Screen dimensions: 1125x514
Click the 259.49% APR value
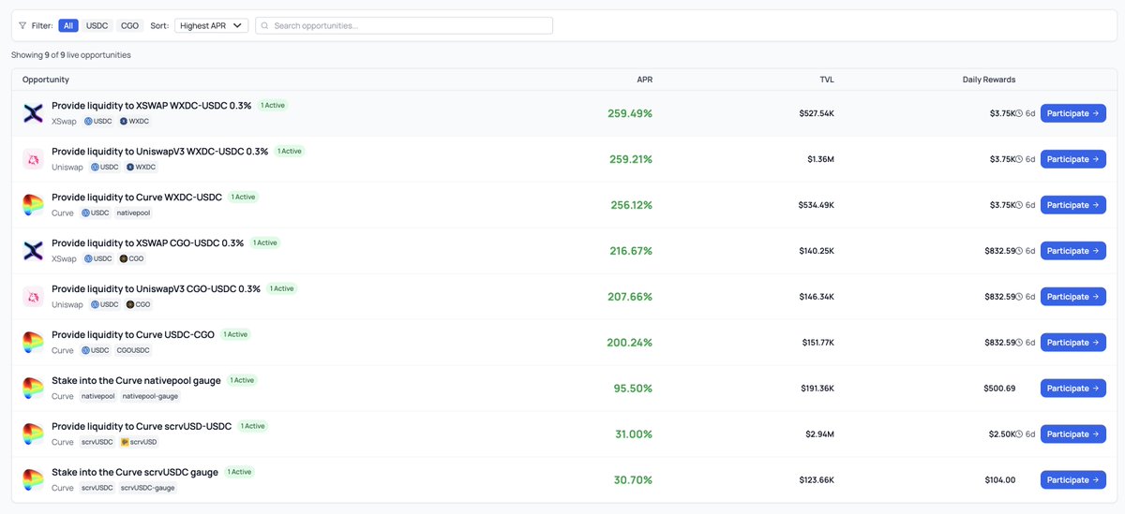click(630, 113)
